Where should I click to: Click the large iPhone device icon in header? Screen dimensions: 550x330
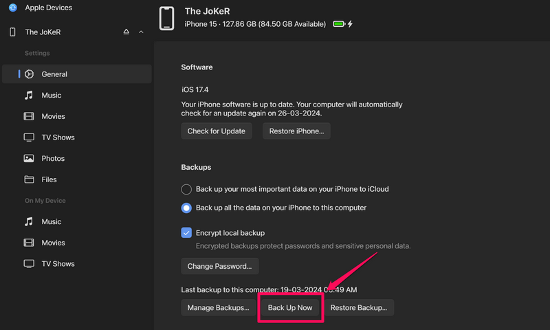166,19
